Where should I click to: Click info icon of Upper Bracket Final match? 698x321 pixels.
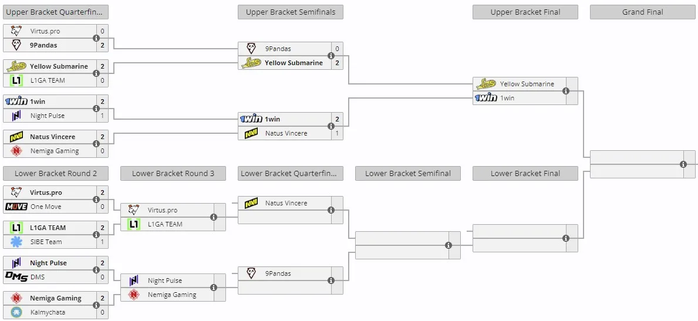coord(566,91)
